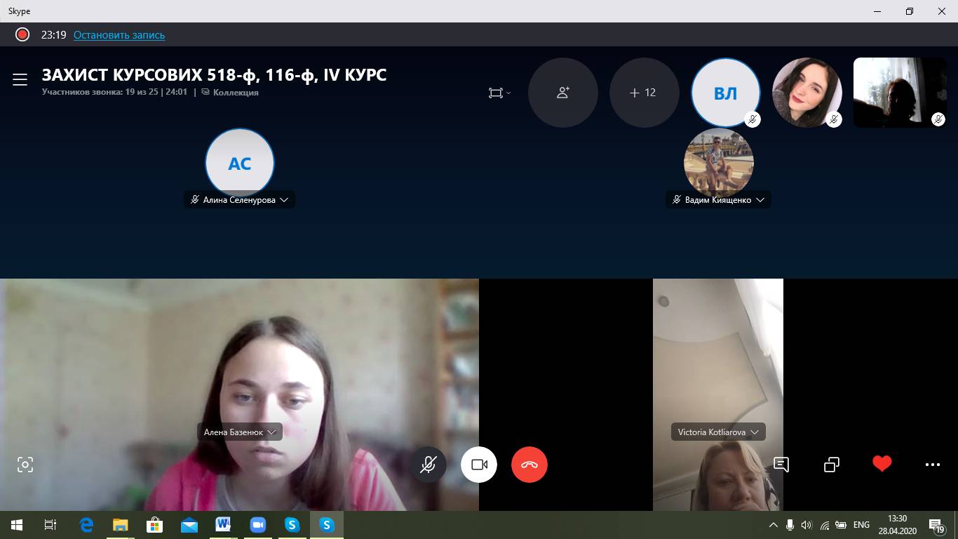The height and width of the screenshot is (539, 958).
Task: Open the more options ellipsis
Action: [x=932, y=465]
